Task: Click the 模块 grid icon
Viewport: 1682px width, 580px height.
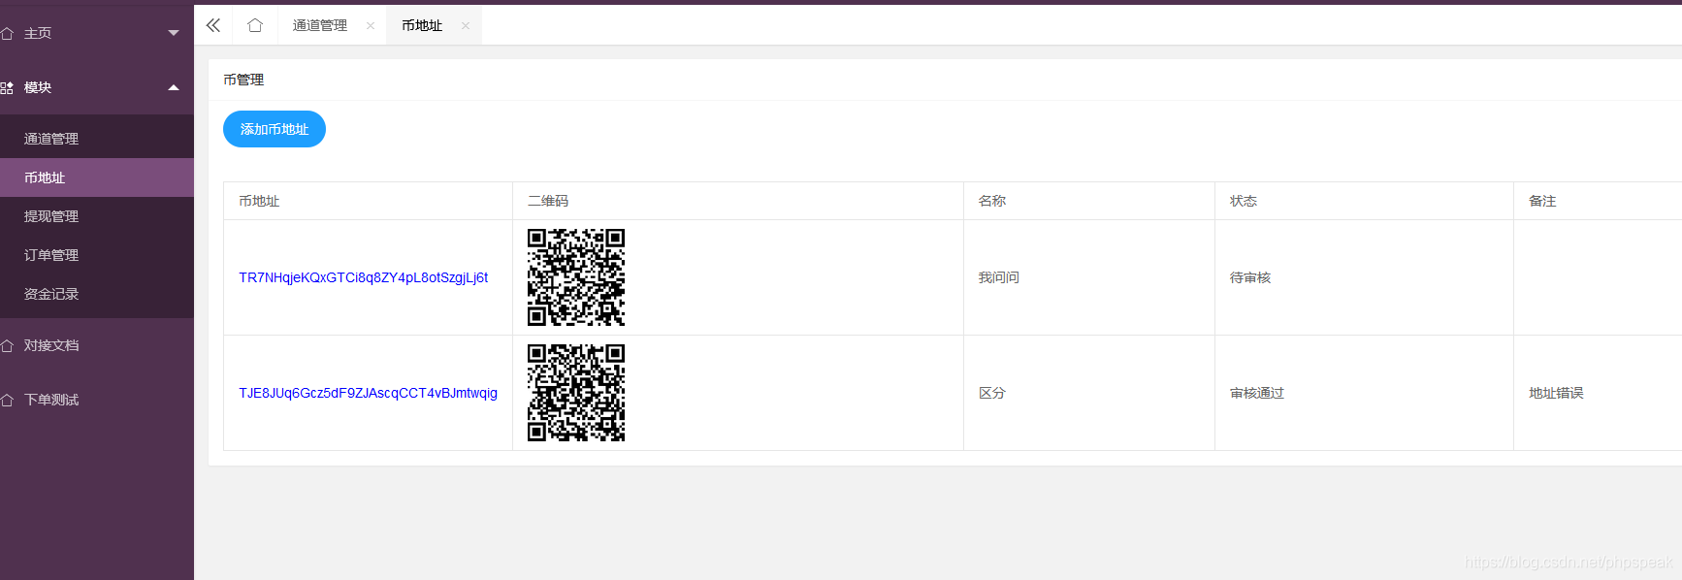Action: pyautogui.click(x=7, y=87)
